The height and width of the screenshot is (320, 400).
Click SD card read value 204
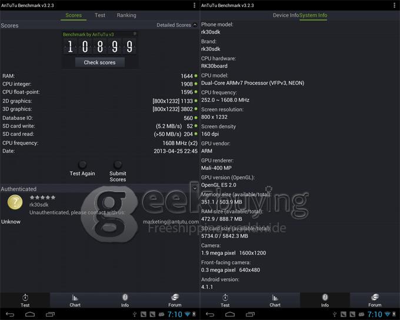pyautogui.click(x=188, y=134)
